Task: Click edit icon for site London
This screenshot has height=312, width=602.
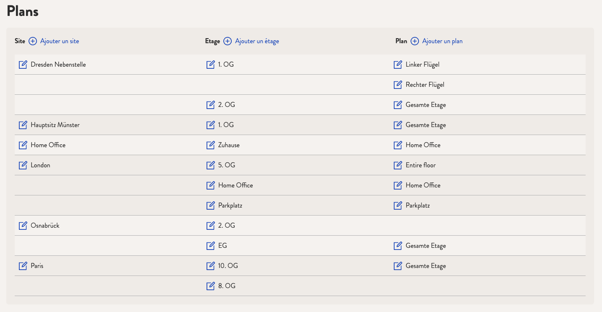Action: 23,165
